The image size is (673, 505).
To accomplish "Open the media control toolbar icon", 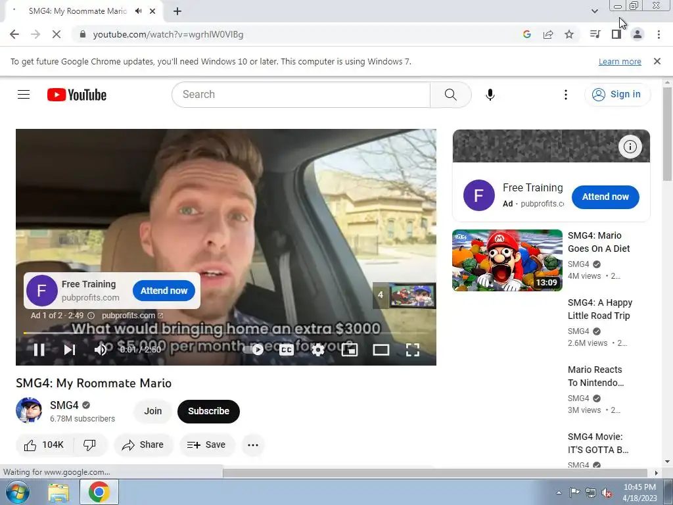I will [595, 34].
